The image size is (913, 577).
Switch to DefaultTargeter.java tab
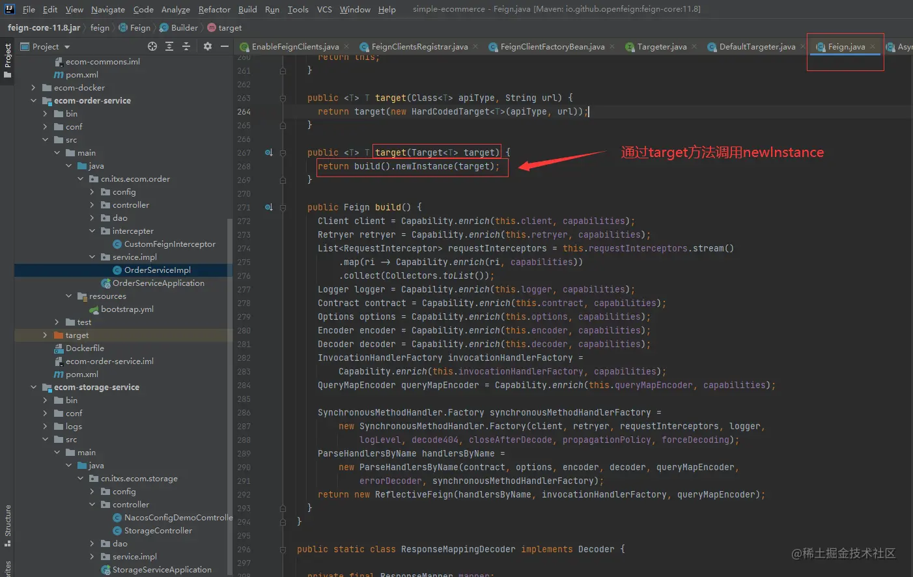[757, 47]
